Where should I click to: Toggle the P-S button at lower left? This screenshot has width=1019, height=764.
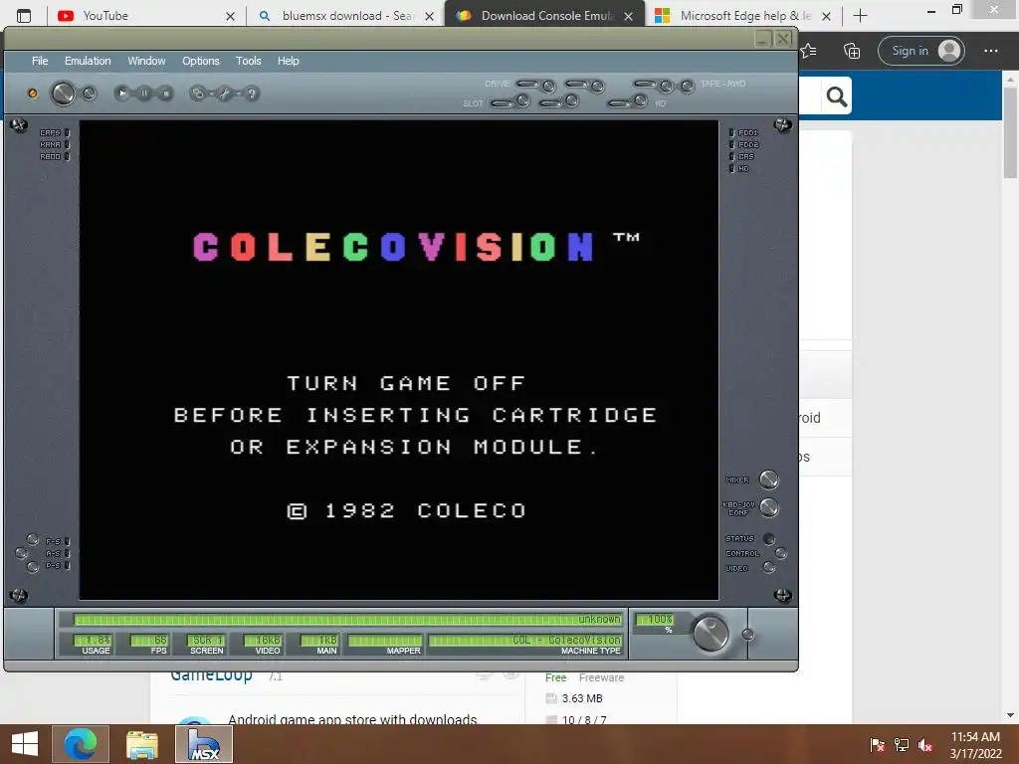[33, 567]
